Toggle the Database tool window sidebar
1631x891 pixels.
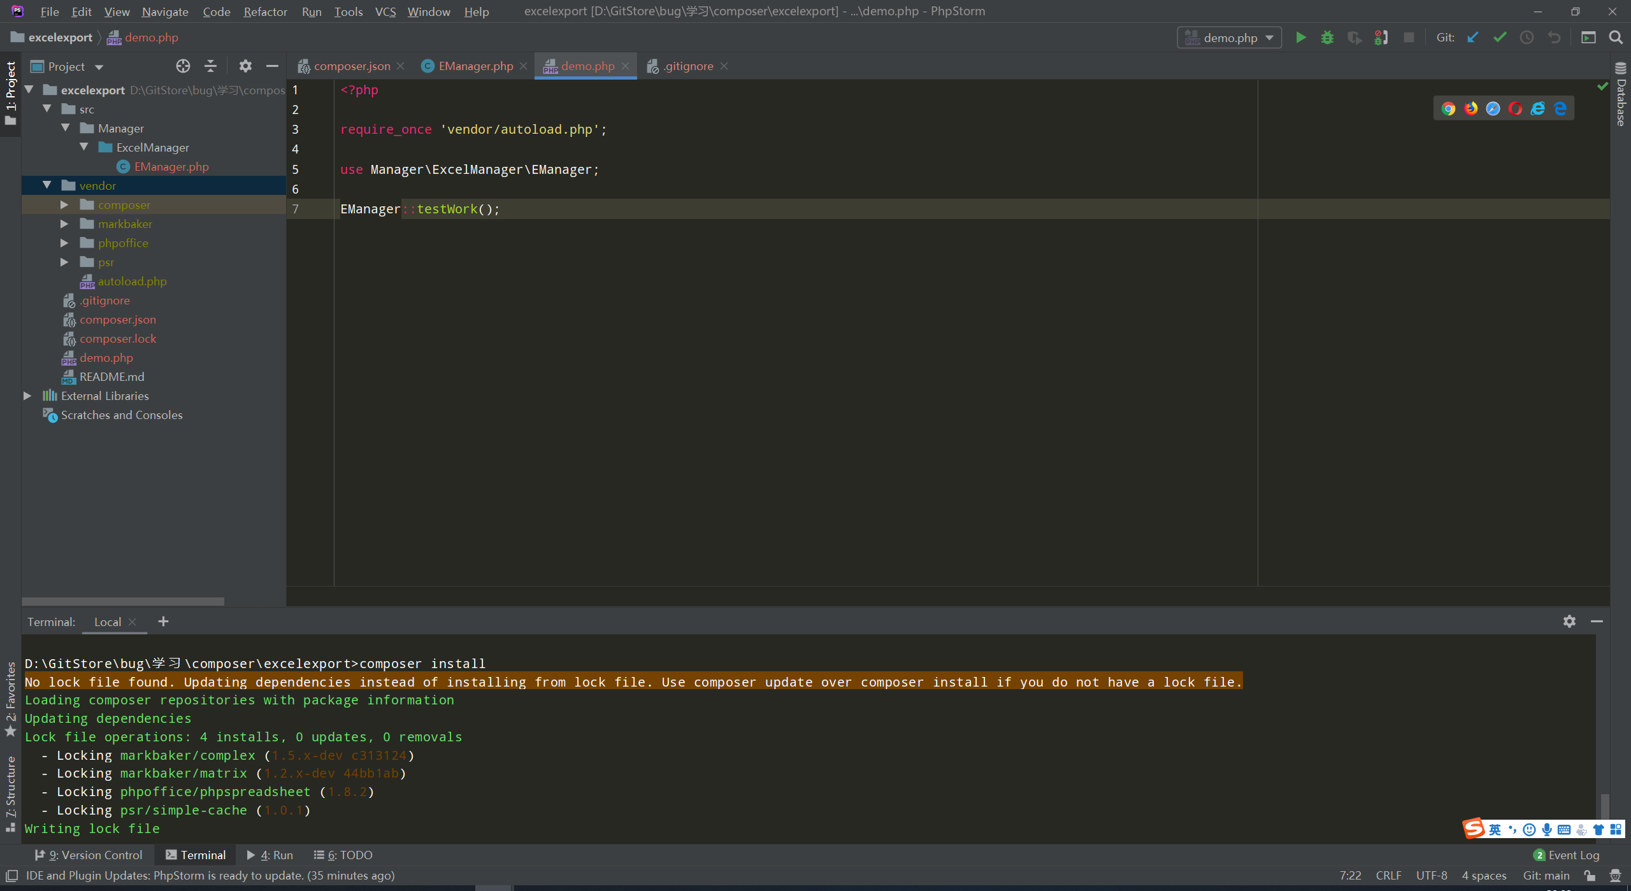click(1621, 96)
